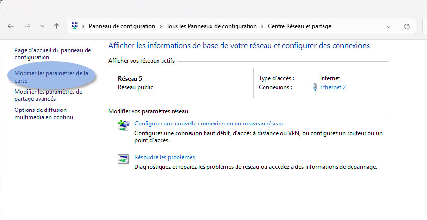Open the Ethernet 2 connection link
This screenshot has height=220, width=427.
[333, 87]
